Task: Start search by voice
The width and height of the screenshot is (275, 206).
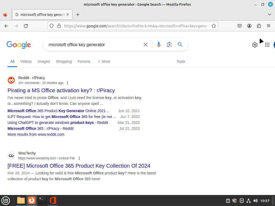Action: point(158,45)
